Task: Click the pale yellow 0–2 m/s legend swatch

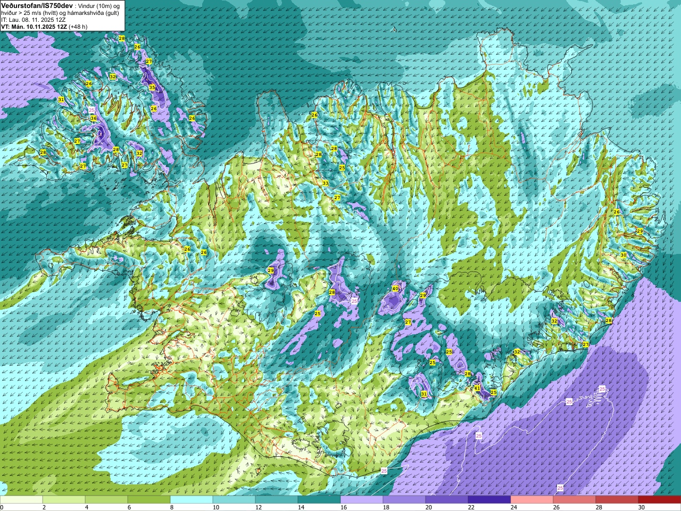Action: (x=21, y=499)
